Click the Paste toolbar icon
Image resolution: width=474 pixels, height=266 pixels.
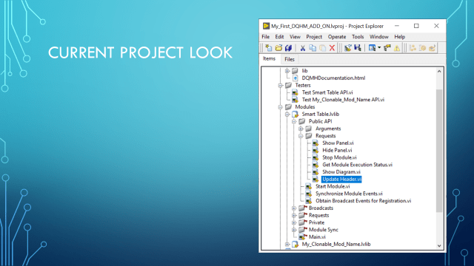(323, 48)
